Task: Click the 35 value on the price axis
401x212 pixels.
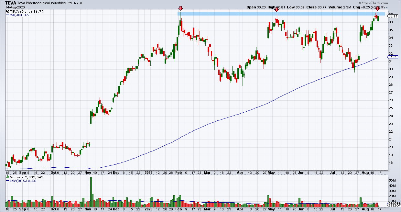Action: click(x=391, y=30)
